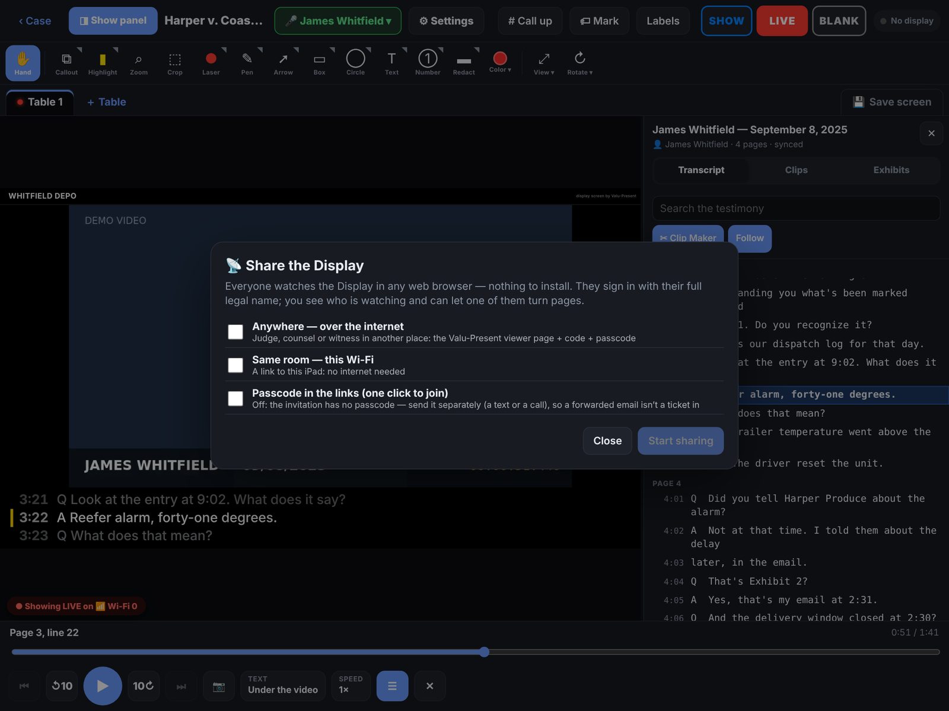This screenshot has width=949, height=711.
Task: Click the Call up button
Action: tap(530, 21)
